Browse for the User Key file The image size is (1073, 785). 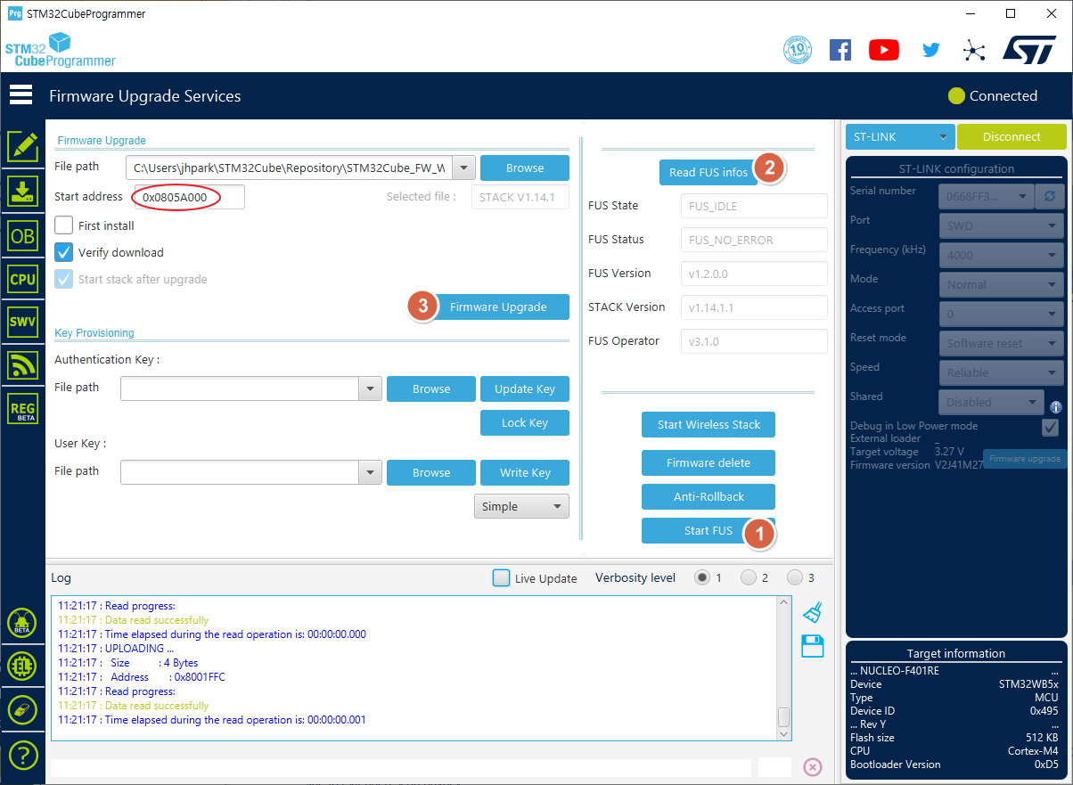click(431, 472)
